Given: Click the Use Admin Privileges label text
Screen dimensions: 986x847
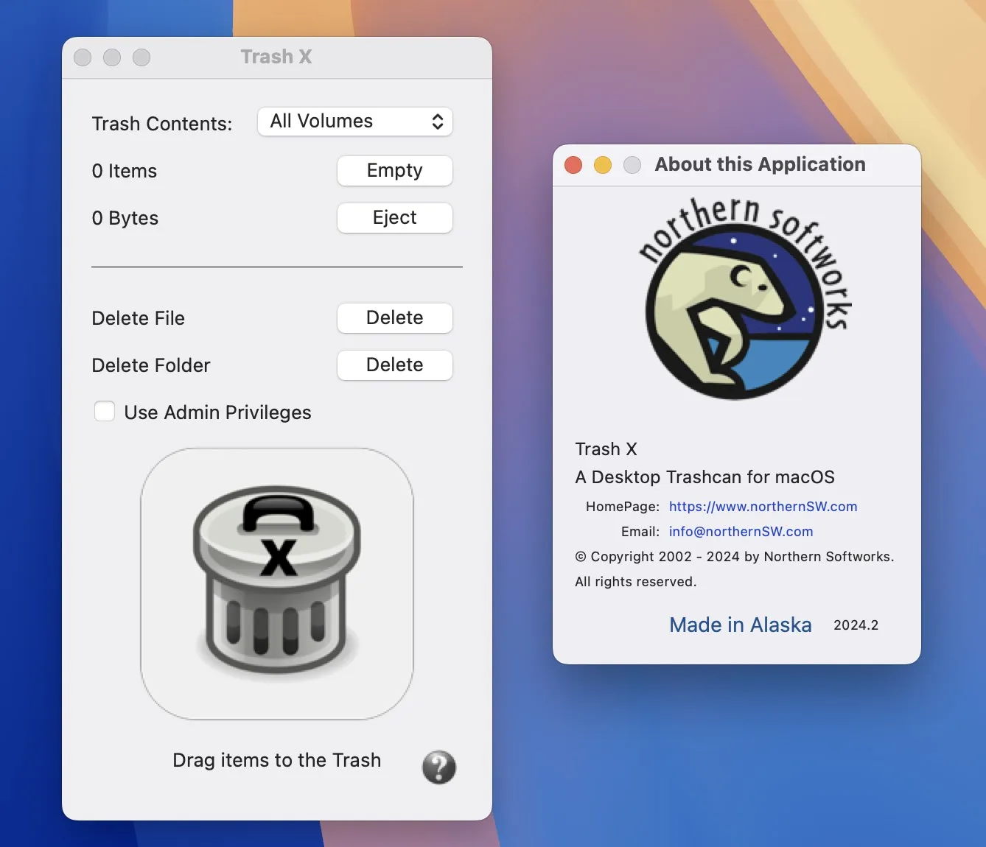Looking at the screenshot, I should pos(218,412).
